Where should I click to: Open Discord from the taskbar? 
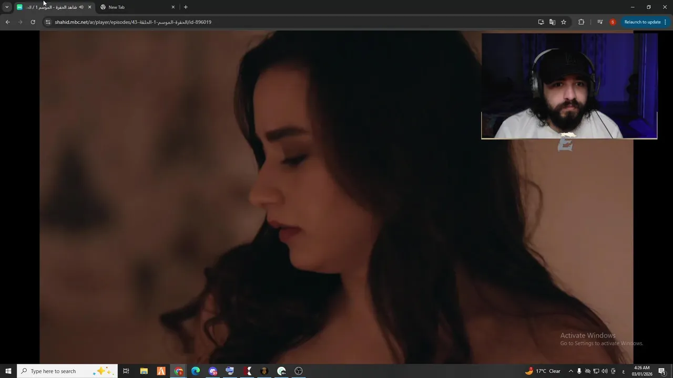[x=213, y=371]
